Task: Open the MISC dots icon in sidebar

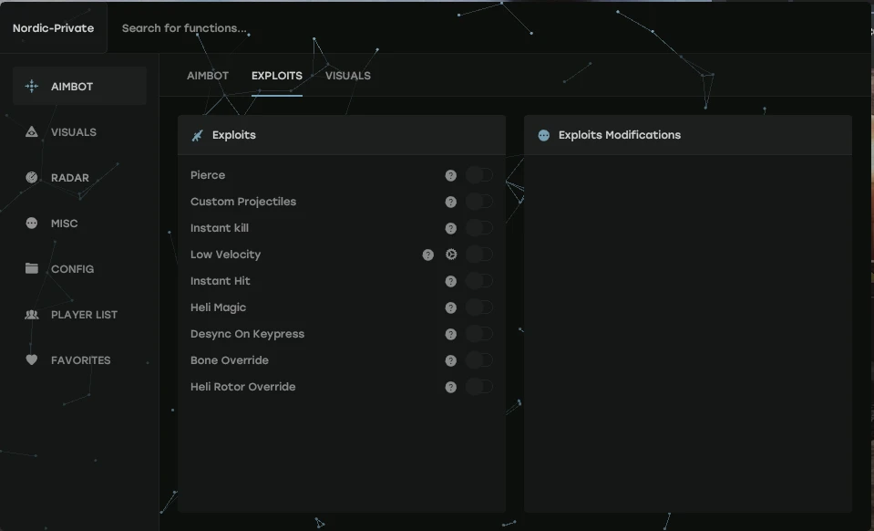Action: pos(32,224)
